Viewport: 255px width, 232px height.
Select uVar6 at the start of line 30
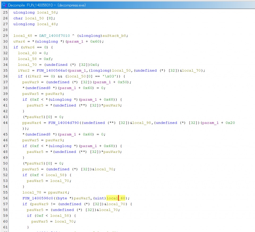[x=19, y=42]
